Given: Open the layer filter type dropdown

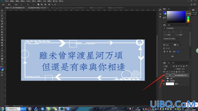Looking at the screenshot, I should pos(167,66).
